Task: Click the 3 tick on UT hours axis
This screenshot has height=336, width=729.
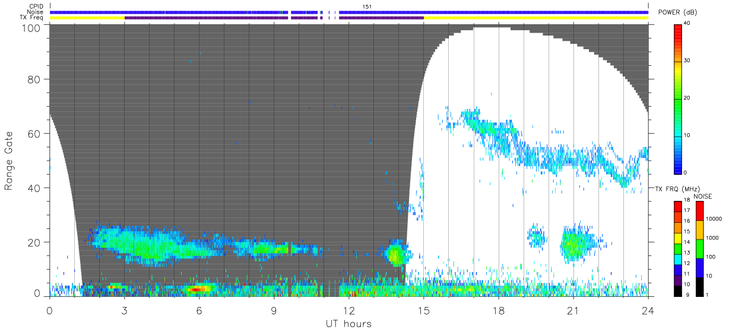Action: 124,311
